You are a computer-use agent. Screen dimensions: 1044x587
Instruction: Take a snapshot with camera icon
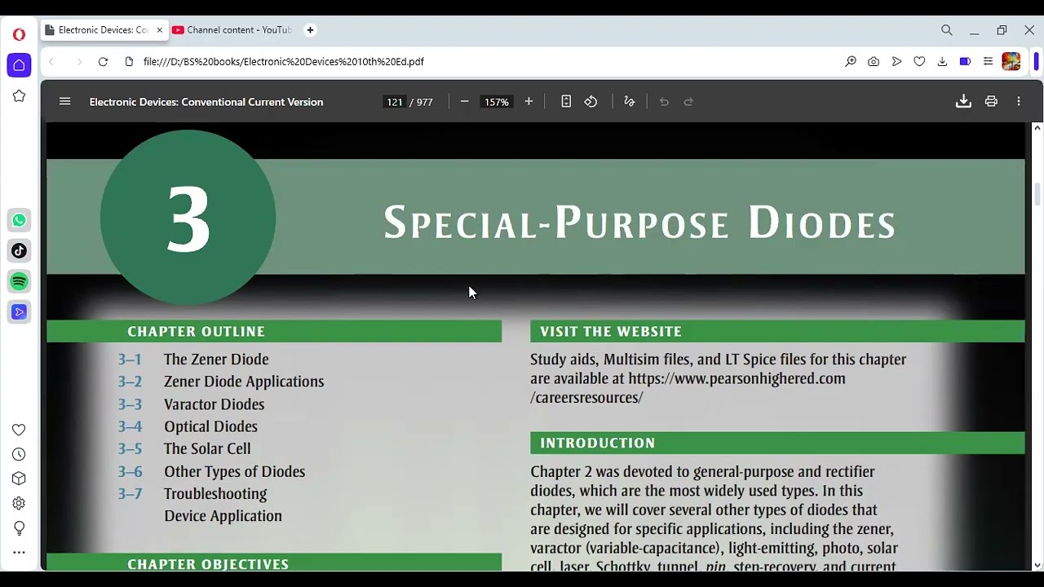[874, 62]
